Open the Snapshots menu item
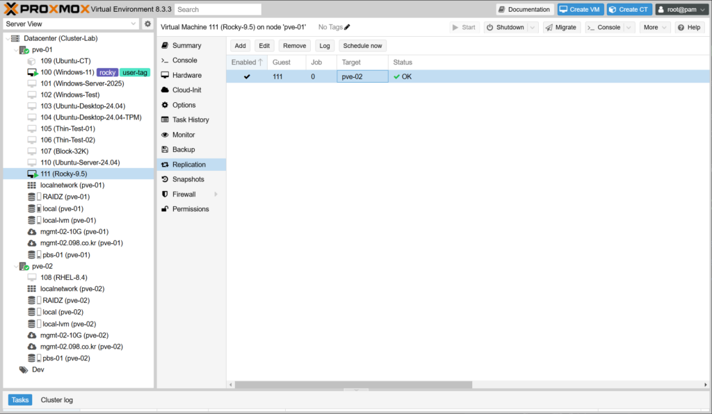The height and width of the screenshot is (414, 712). [188, 179]
